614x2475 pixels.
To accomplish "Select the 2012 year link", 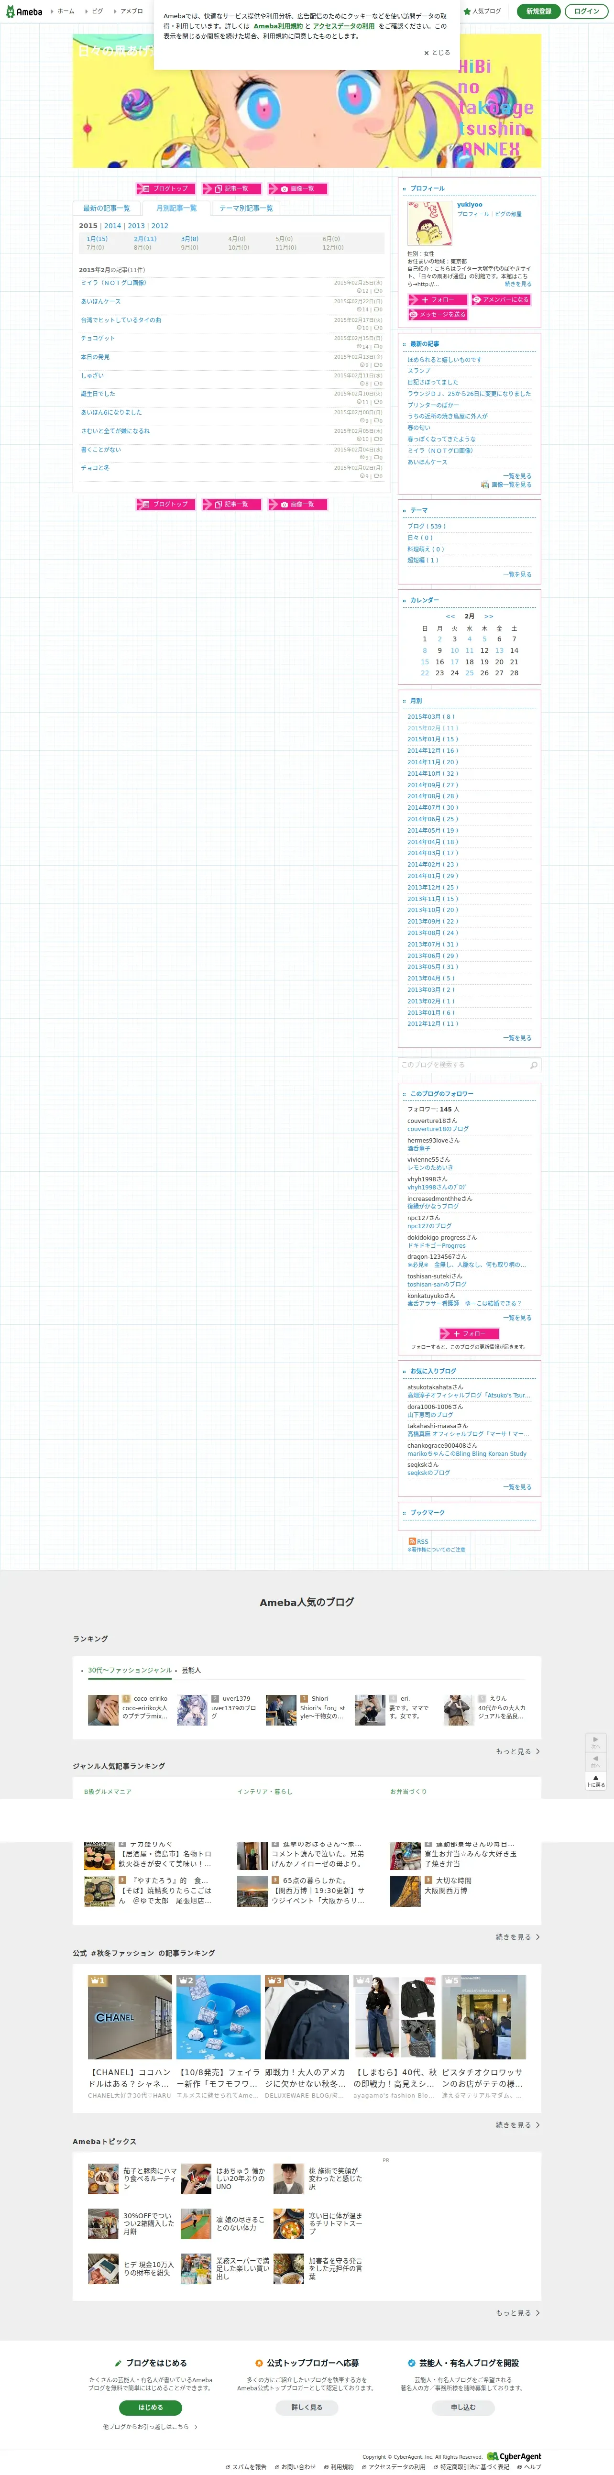I will (160, 226).
